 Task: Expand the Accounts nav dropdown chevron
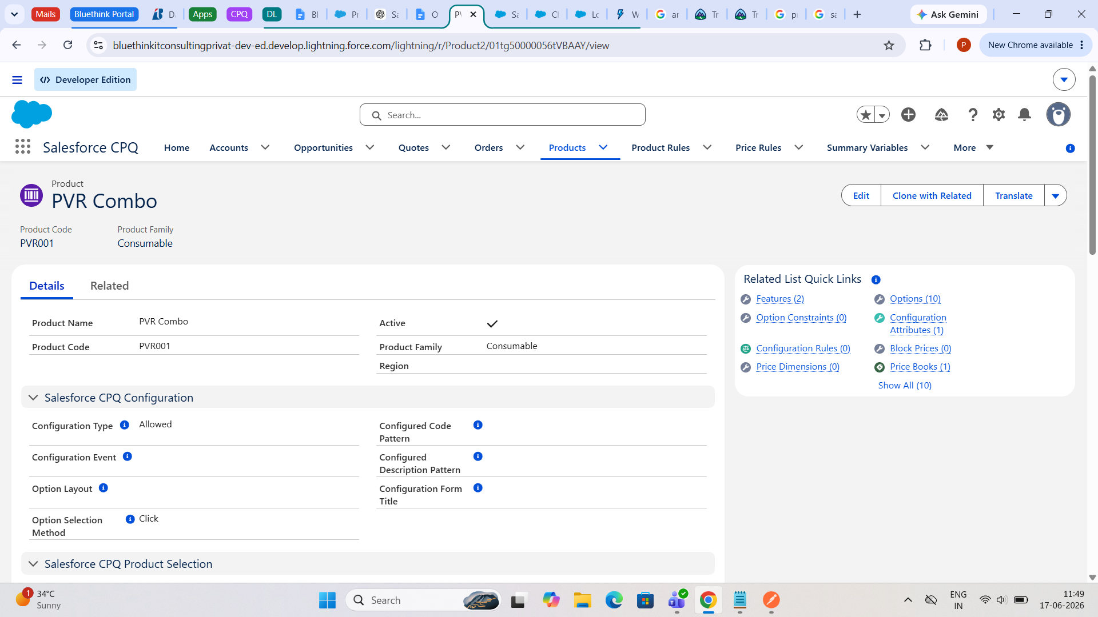pos(265,147)
